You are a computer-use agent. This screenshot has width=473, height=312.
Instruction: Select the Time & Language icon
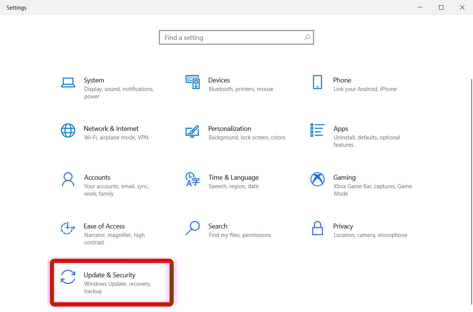[x=193, y=180]
